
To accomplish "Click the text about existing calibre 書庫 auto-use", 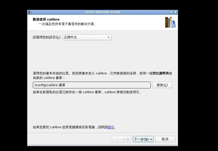I will click(x=87, y=92).
